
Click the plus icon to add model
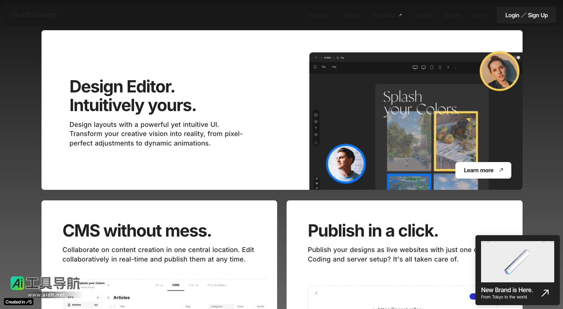pyautogui.click(x=98, y=297)
